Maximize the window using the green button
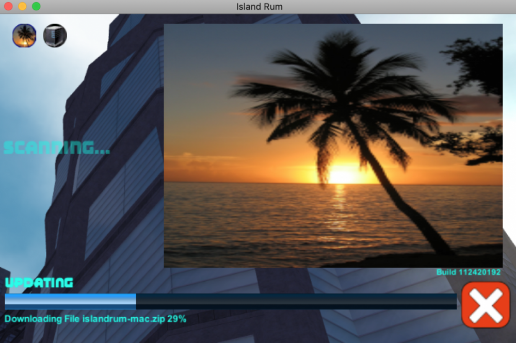 [x=36, y=7]
